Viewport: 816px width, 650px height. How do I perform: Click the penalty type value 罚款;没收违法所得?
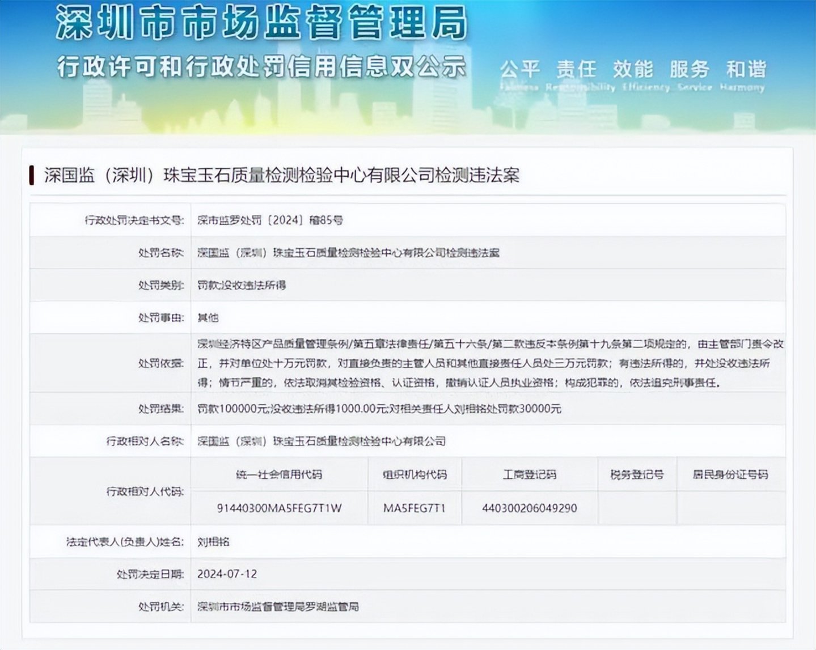coord(242,285)
